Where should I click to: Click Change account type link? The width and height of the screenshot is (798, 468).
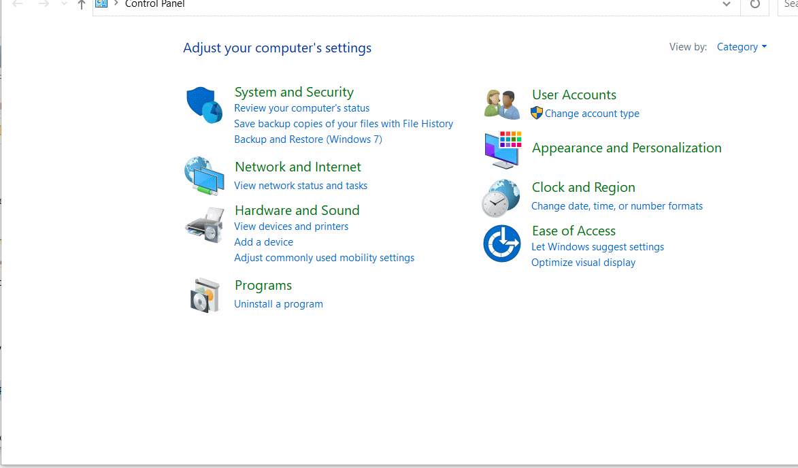[x=592, y=114]
